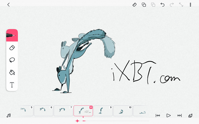Open the layers panel
Screen dimensions: 199x124
coord(190,116)
